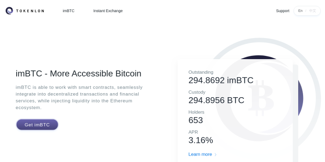The width and height of the screenshot is (325, 162).
Task: Click the TOKENLON wordmark text
Action: point(30,11)
